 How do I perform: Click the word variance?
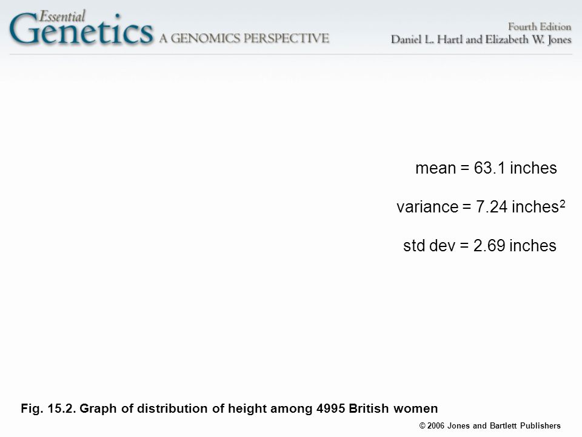coord(427,207)
